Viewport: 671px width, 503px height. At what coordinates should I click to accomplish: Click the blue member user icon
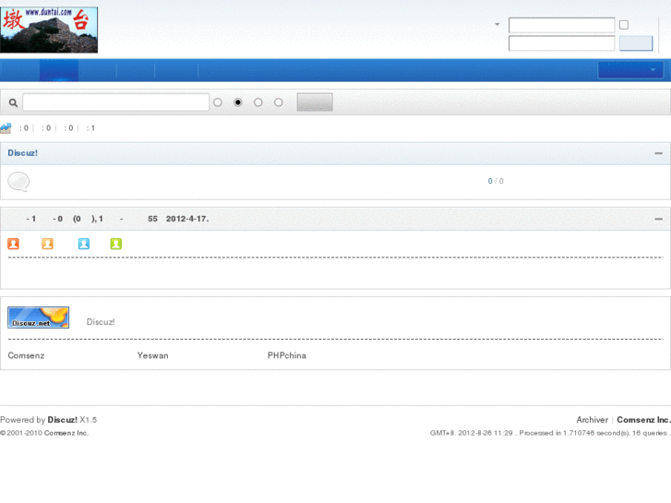pos(84,244)
